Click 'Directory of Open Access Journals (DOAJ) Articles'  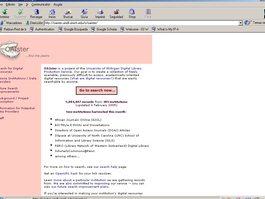click(92, 130)
